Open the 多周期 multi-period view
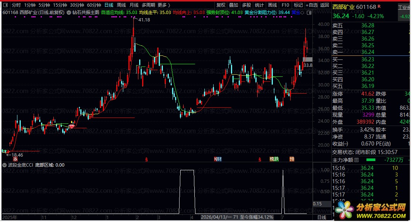 point(148,5)
